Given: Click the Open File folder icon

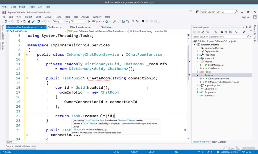Looking at the screenshot, I should (25, 22).
